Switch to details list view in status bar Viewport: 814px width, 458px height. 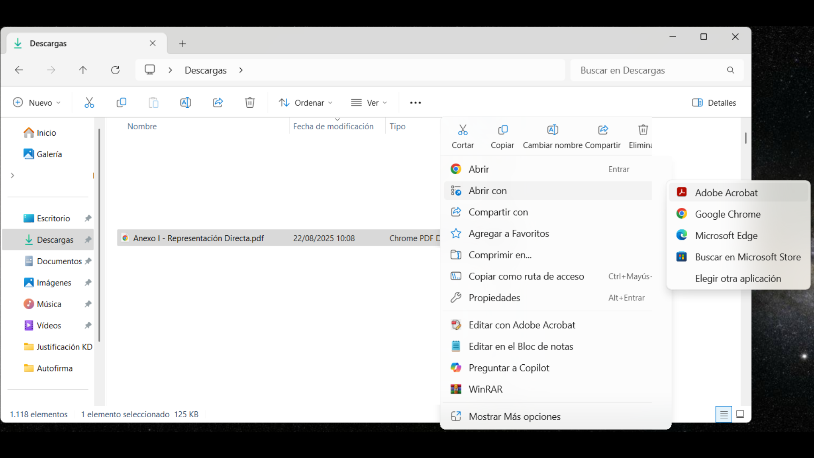[724, 414]
